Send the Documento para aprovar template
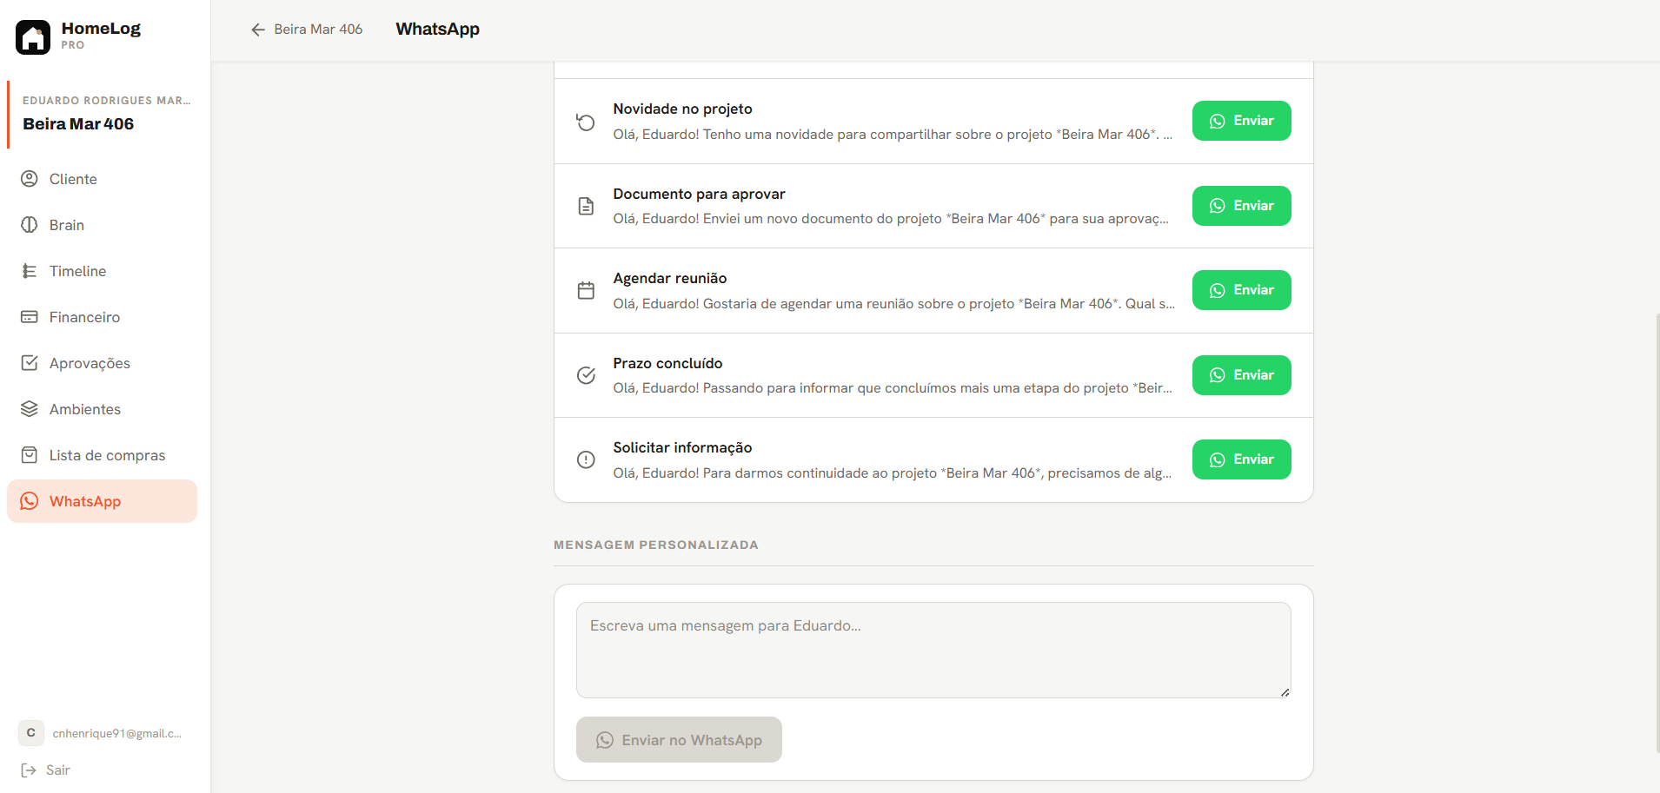The height and width of the screenshot is (793, 1660). (1241, 206)
